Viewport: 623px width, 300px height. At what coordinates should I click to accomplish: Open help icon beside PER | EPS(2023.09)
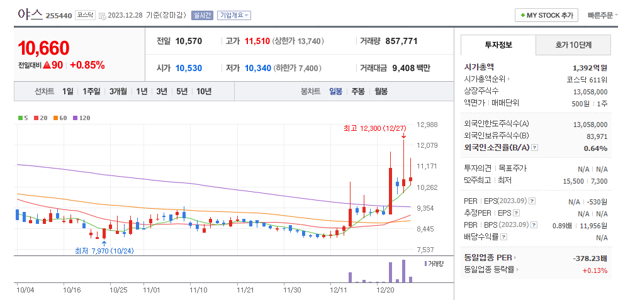533,201
